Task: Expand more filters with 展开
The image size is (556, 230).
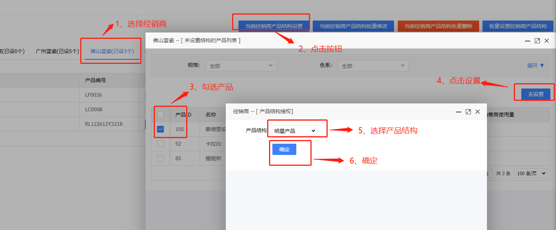Action: [x=535, y=66]
